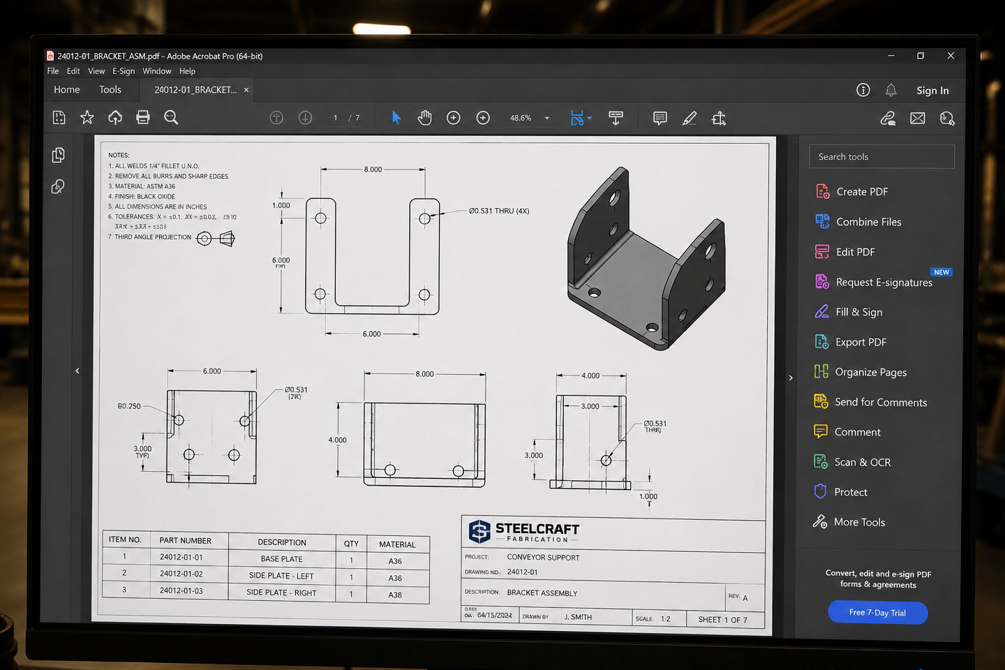Image resolution: width=1005 pixels, height=670 pixels.
Task: Open the help info circle icon
Action: coord(863,90)
